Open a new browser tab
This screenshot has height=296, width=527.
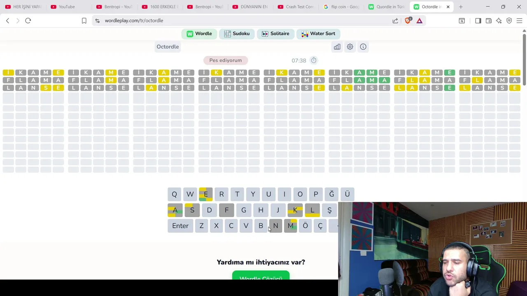pos(461,7)
